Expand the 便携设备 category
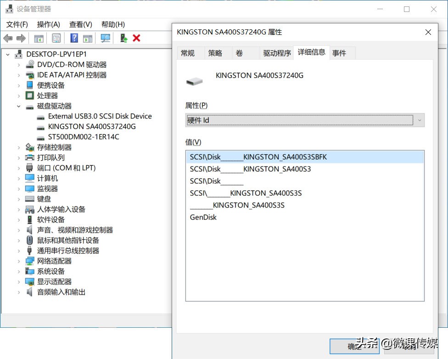 [18, 85]
